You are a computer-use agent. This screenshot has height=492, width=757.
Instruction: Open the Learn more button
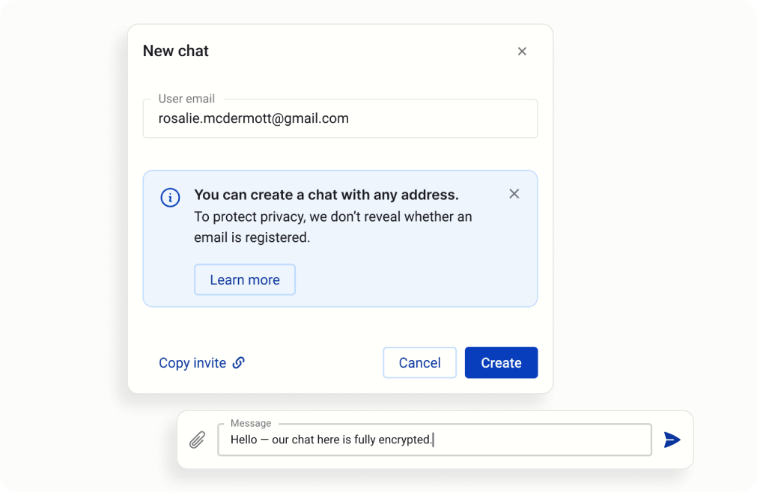[x=244, y=280]
